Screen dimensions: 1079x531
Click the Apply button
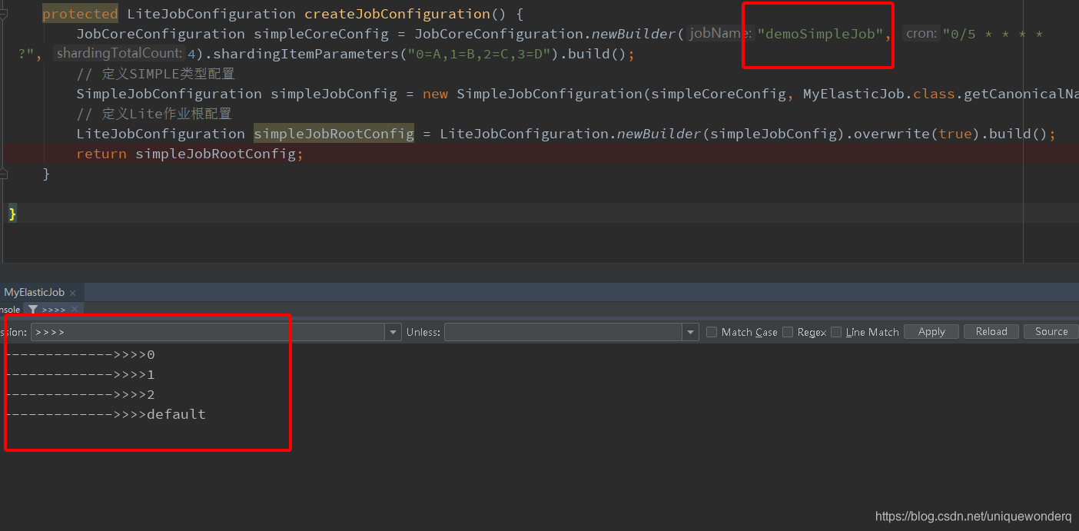tap(931, 332)
